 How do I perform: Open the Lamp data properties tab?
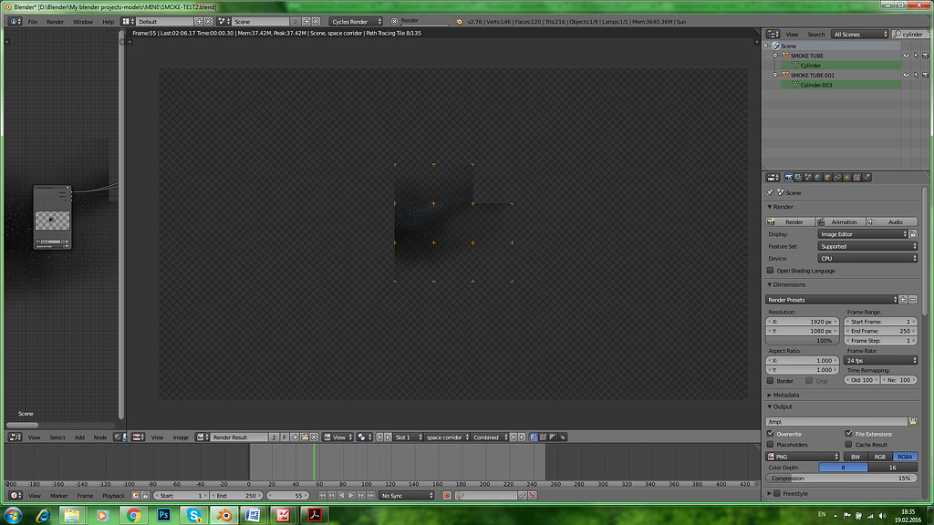[x=847, y=178]
